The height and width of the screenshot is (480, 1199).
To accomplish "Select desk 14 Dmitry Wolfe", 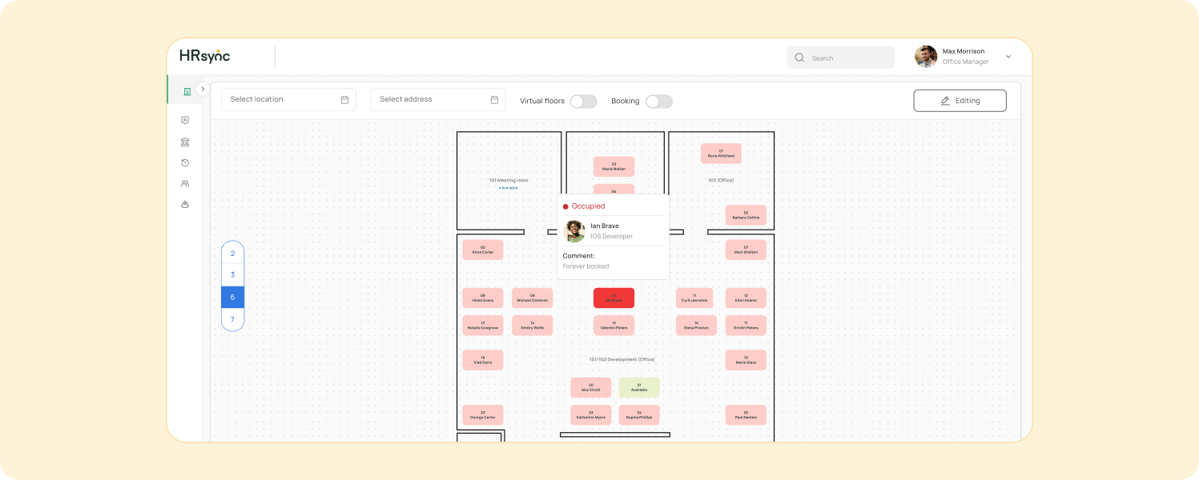I will [532, 325].
